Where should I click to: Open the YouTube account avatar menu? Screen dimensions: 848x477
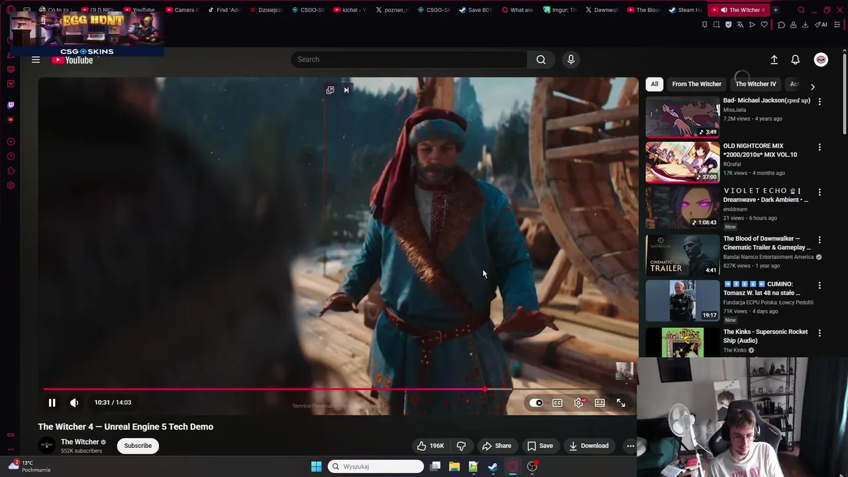point(821,60)
